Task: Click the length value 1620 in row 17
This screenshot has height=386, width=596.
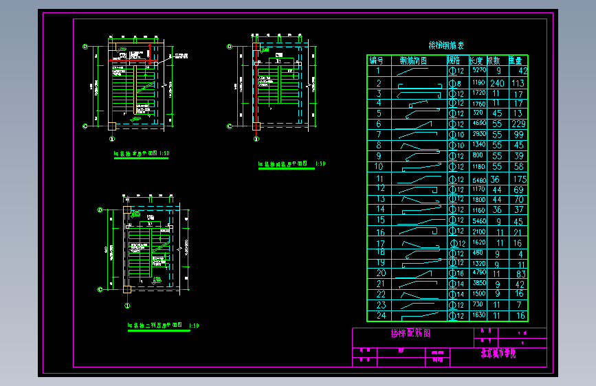Action: (x=479, y=242)
